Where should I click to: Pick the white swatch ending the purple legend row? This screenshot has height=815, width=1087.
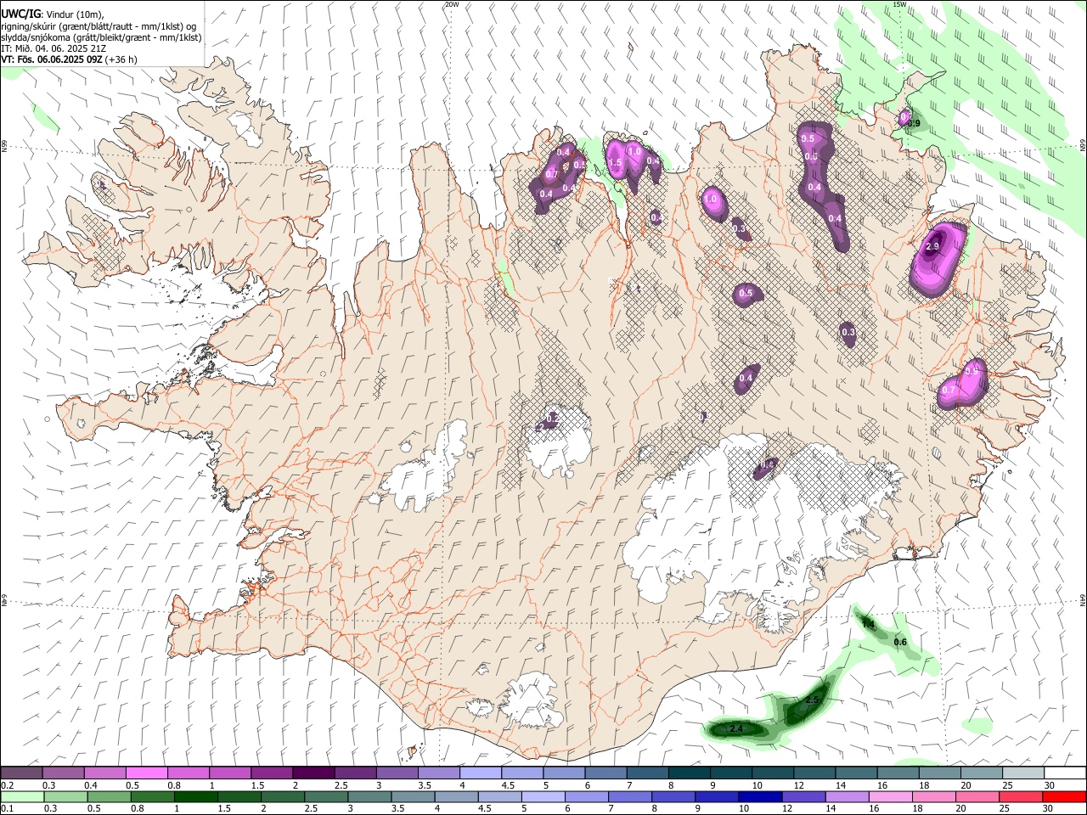pyautogui.click(x=1065, y=773)
